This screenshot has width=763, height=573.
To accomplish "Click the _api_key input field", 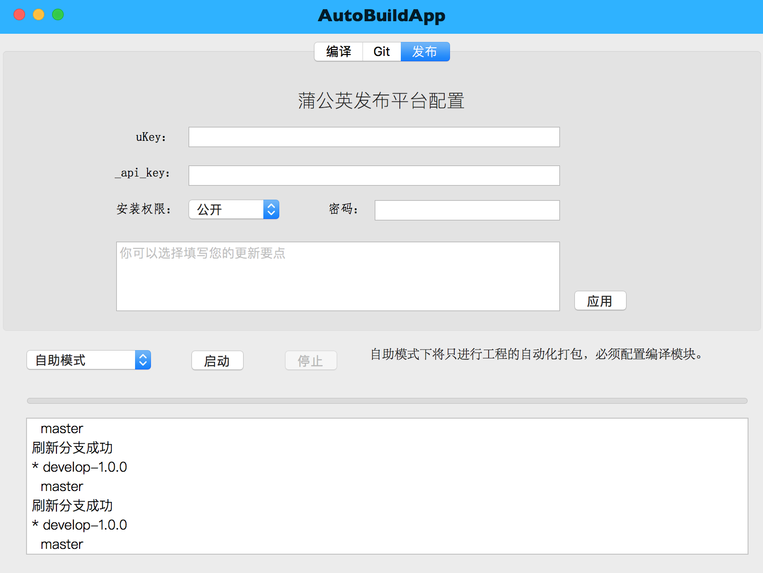I will tap(374, 176).
